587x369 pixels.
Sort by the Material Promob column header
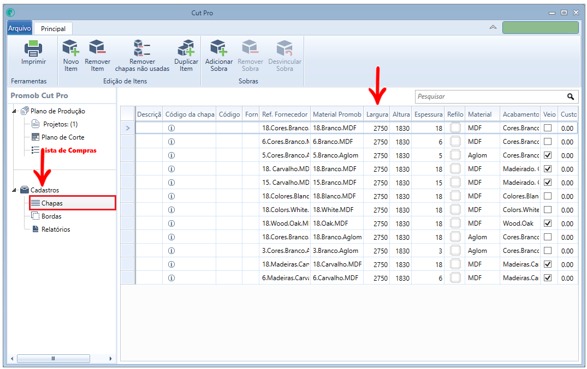click(x=337, y=114)
